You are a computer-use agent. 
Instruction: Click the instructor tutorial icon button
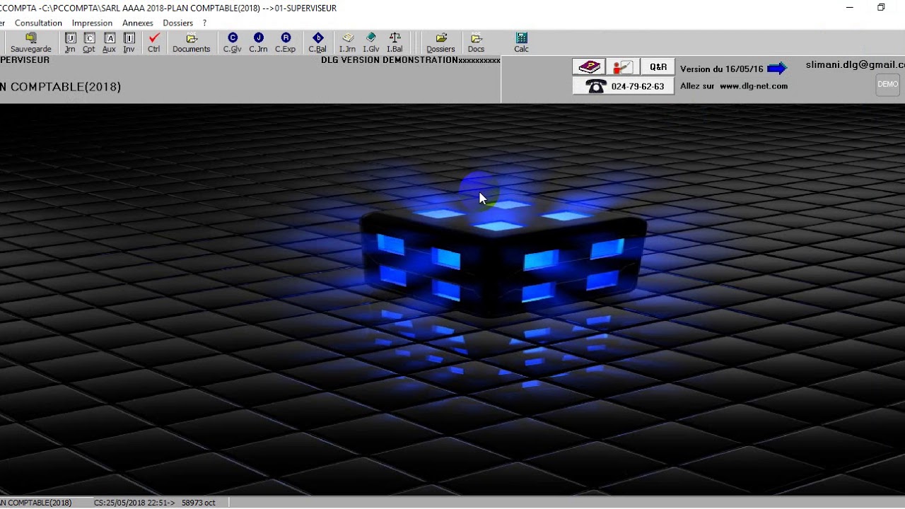point(623,67)
